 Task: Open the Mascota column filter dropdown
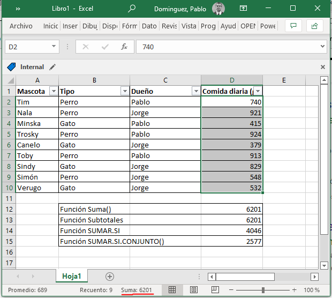tap(54, 91)
